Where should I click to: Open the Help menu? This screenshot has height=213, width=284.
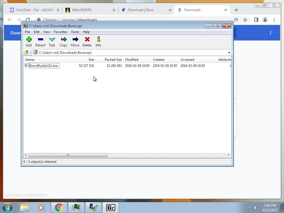point(87,32)
